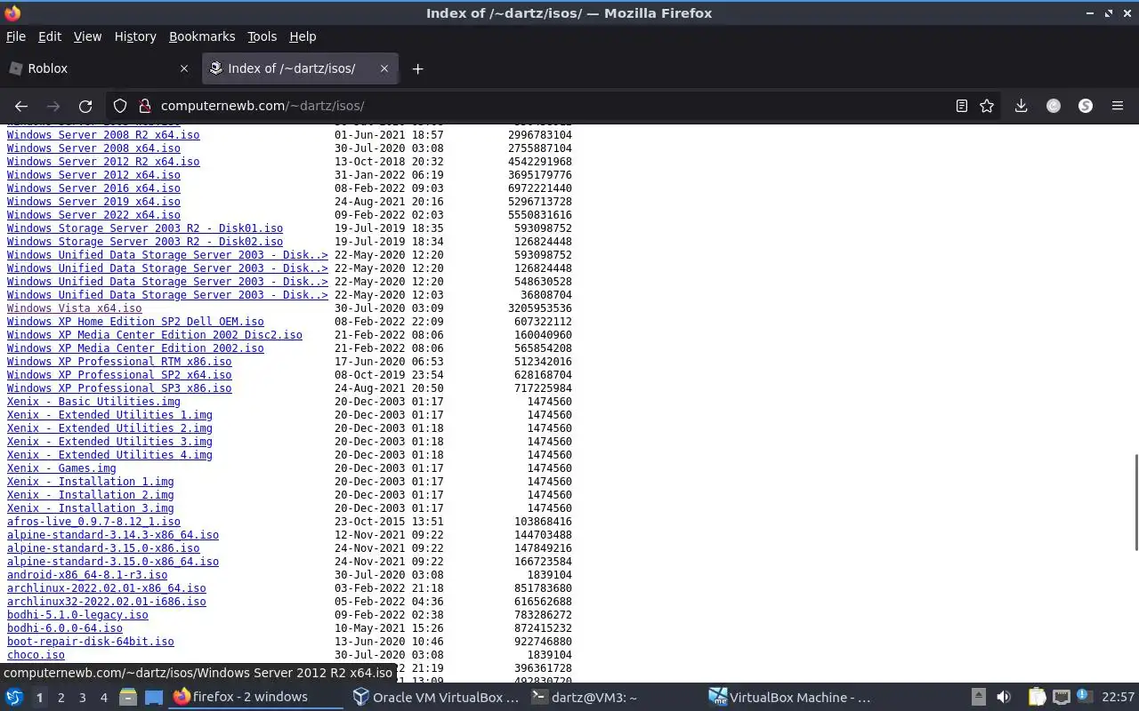Switch to workspace 4

pos(103,698)
